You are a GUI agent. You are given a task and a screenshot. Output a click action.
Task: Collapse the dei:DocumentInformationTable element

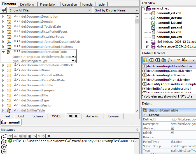[x=3, y=52]
